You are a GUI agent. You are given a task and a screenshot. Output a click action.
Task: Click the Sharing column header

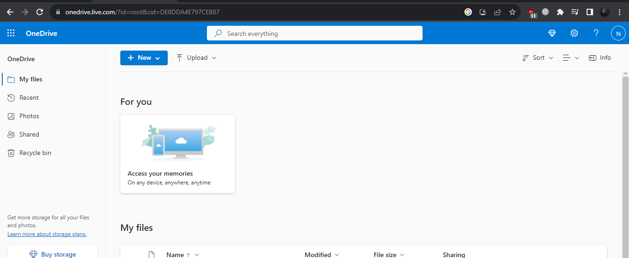(454, 255)
